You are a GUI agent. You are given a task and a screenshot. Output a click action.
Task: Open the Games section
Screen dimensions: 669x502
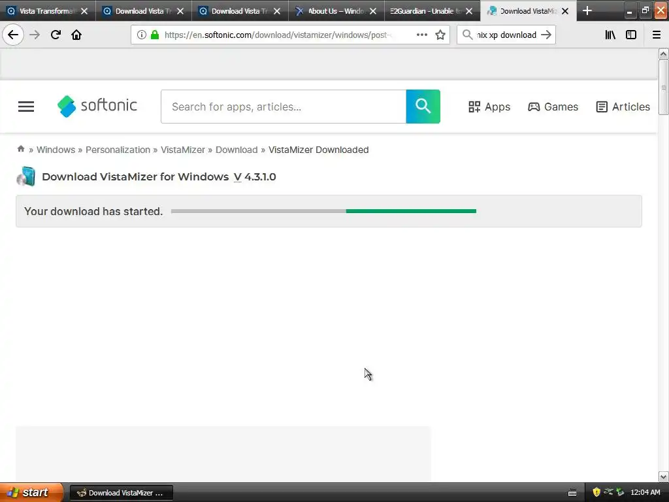[x=553, y=107]
